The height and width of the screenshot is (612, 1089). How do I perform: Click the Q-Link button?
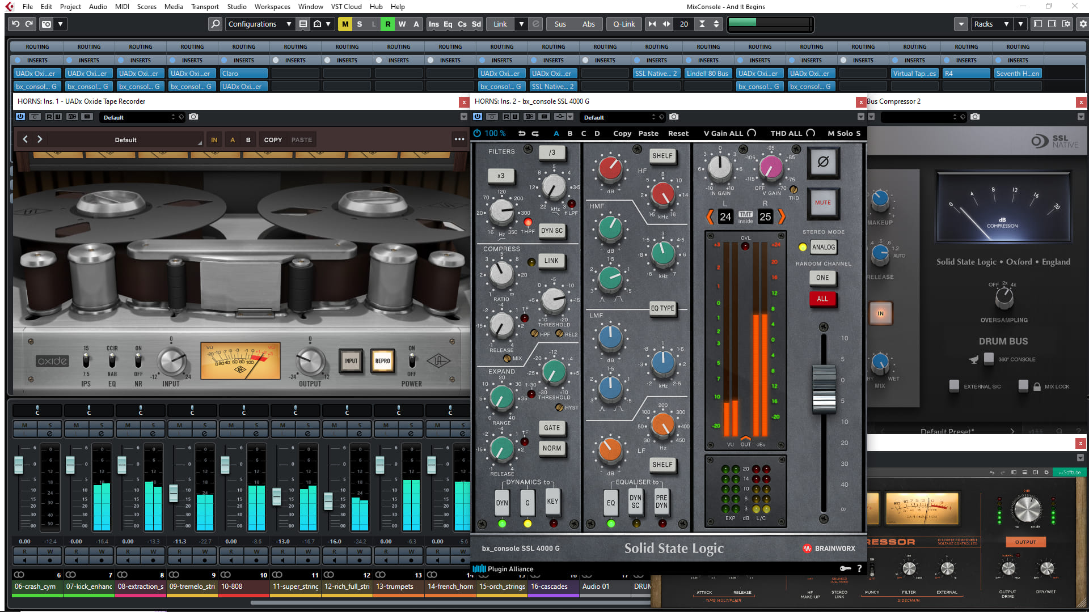pos(624,24)
